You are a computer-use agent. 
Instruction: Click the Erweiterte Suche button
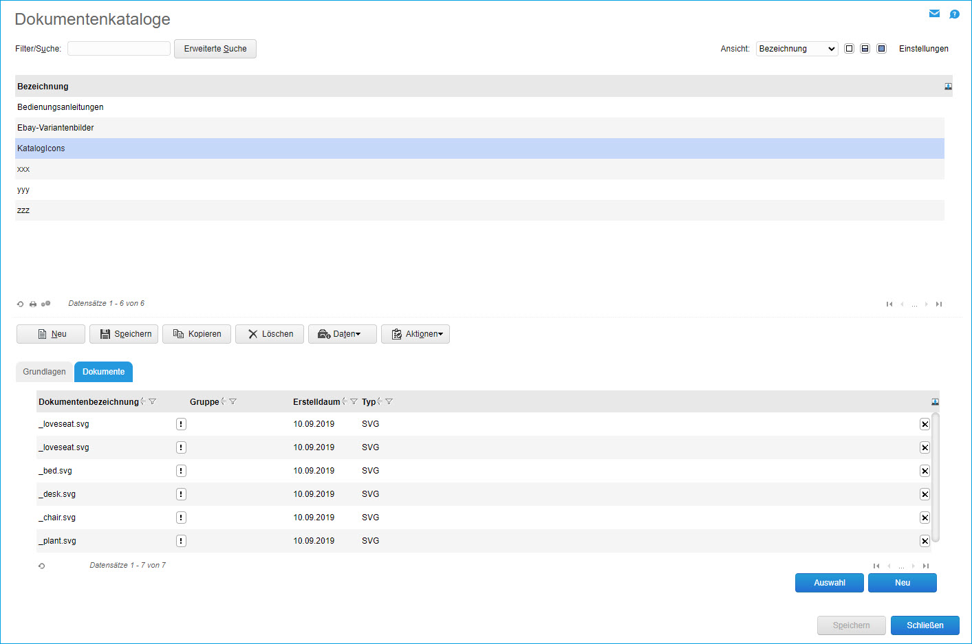pos(215,49)
